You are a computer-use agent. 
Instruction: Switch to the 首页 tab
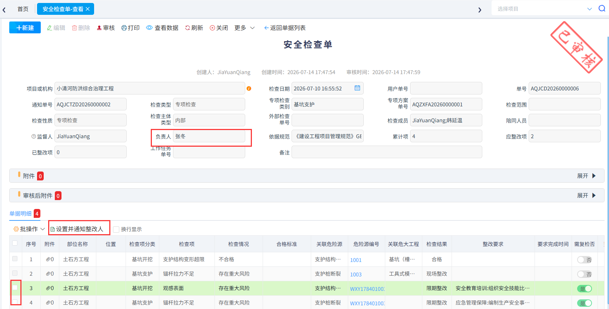click(23, 9)
